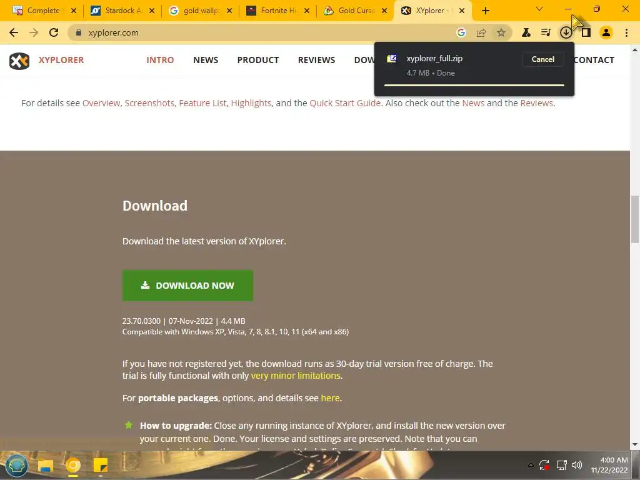Viewport: 640px width, 480px height.
Task: Go back using the browser back arrow
Action: [x=14, y=32]
